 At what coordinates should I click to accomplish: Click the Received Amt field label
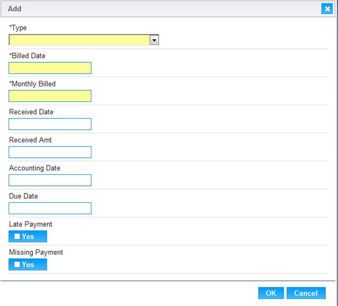(x=30, y=140)
